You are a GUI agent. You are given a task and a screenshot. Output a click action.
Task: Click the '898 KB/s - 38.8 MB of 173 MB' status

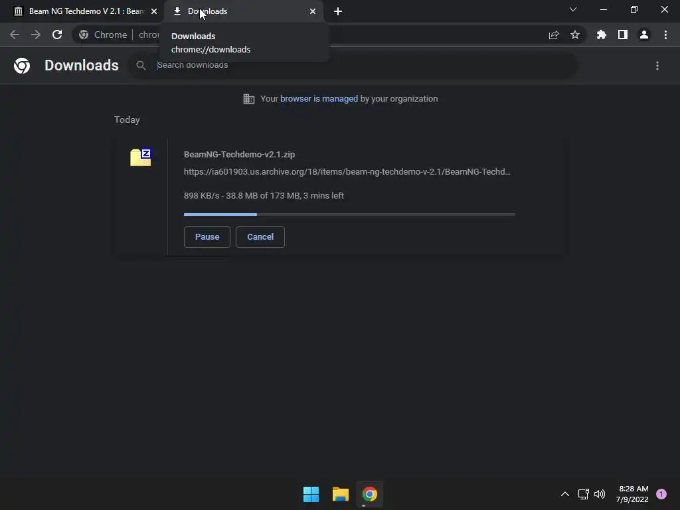(264, 196)
